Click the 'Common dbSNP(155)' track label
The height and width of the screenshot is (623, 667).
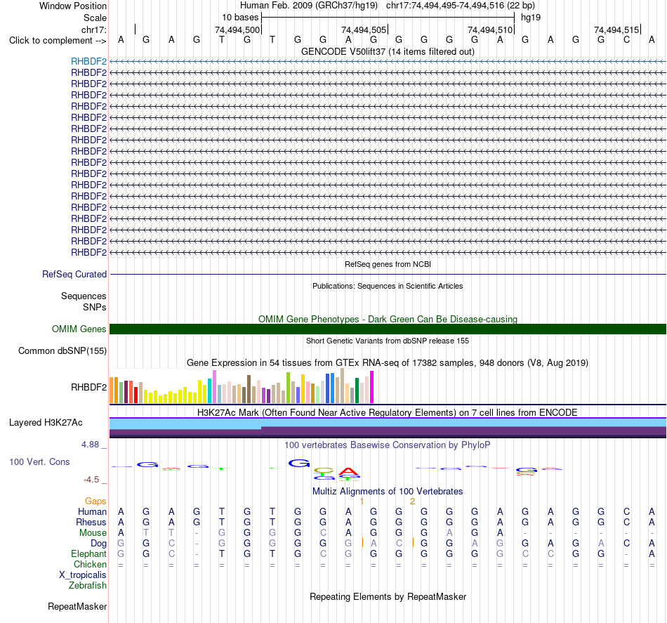pyautogui.click(x=62, y=350)
